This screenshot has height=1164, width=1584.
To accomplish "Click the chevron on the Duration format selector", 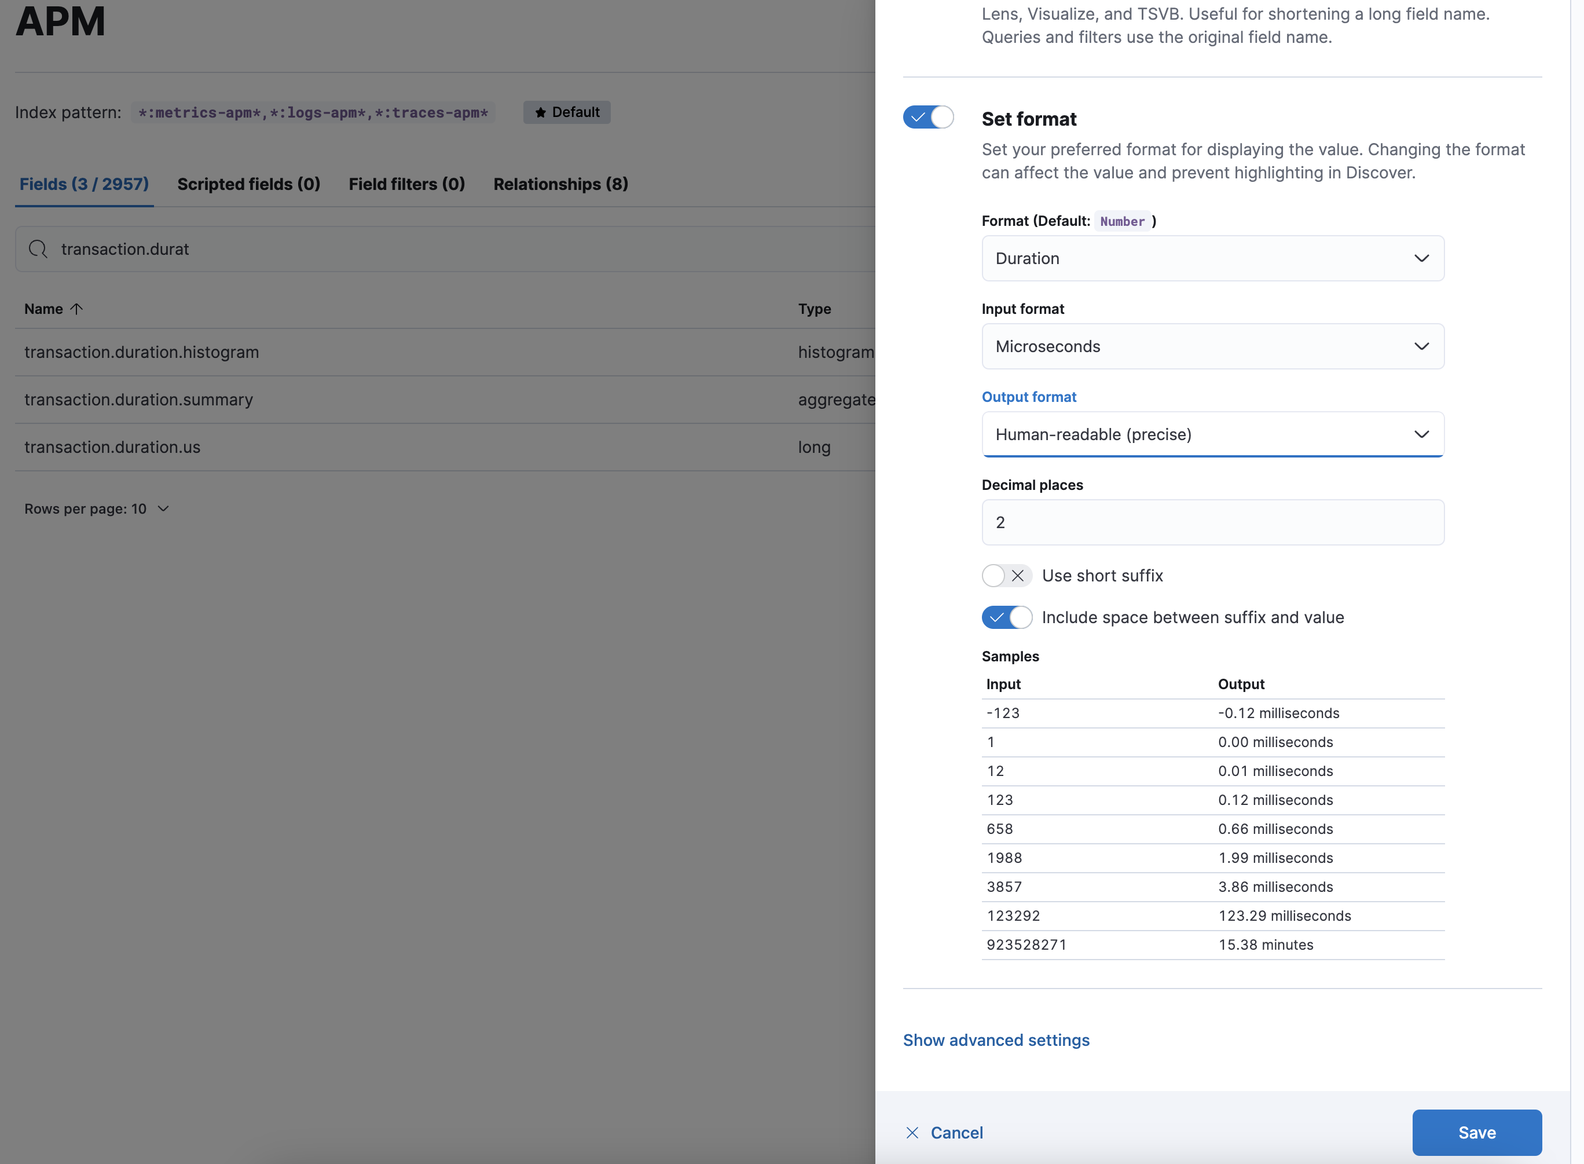I will click(1421, 258).
